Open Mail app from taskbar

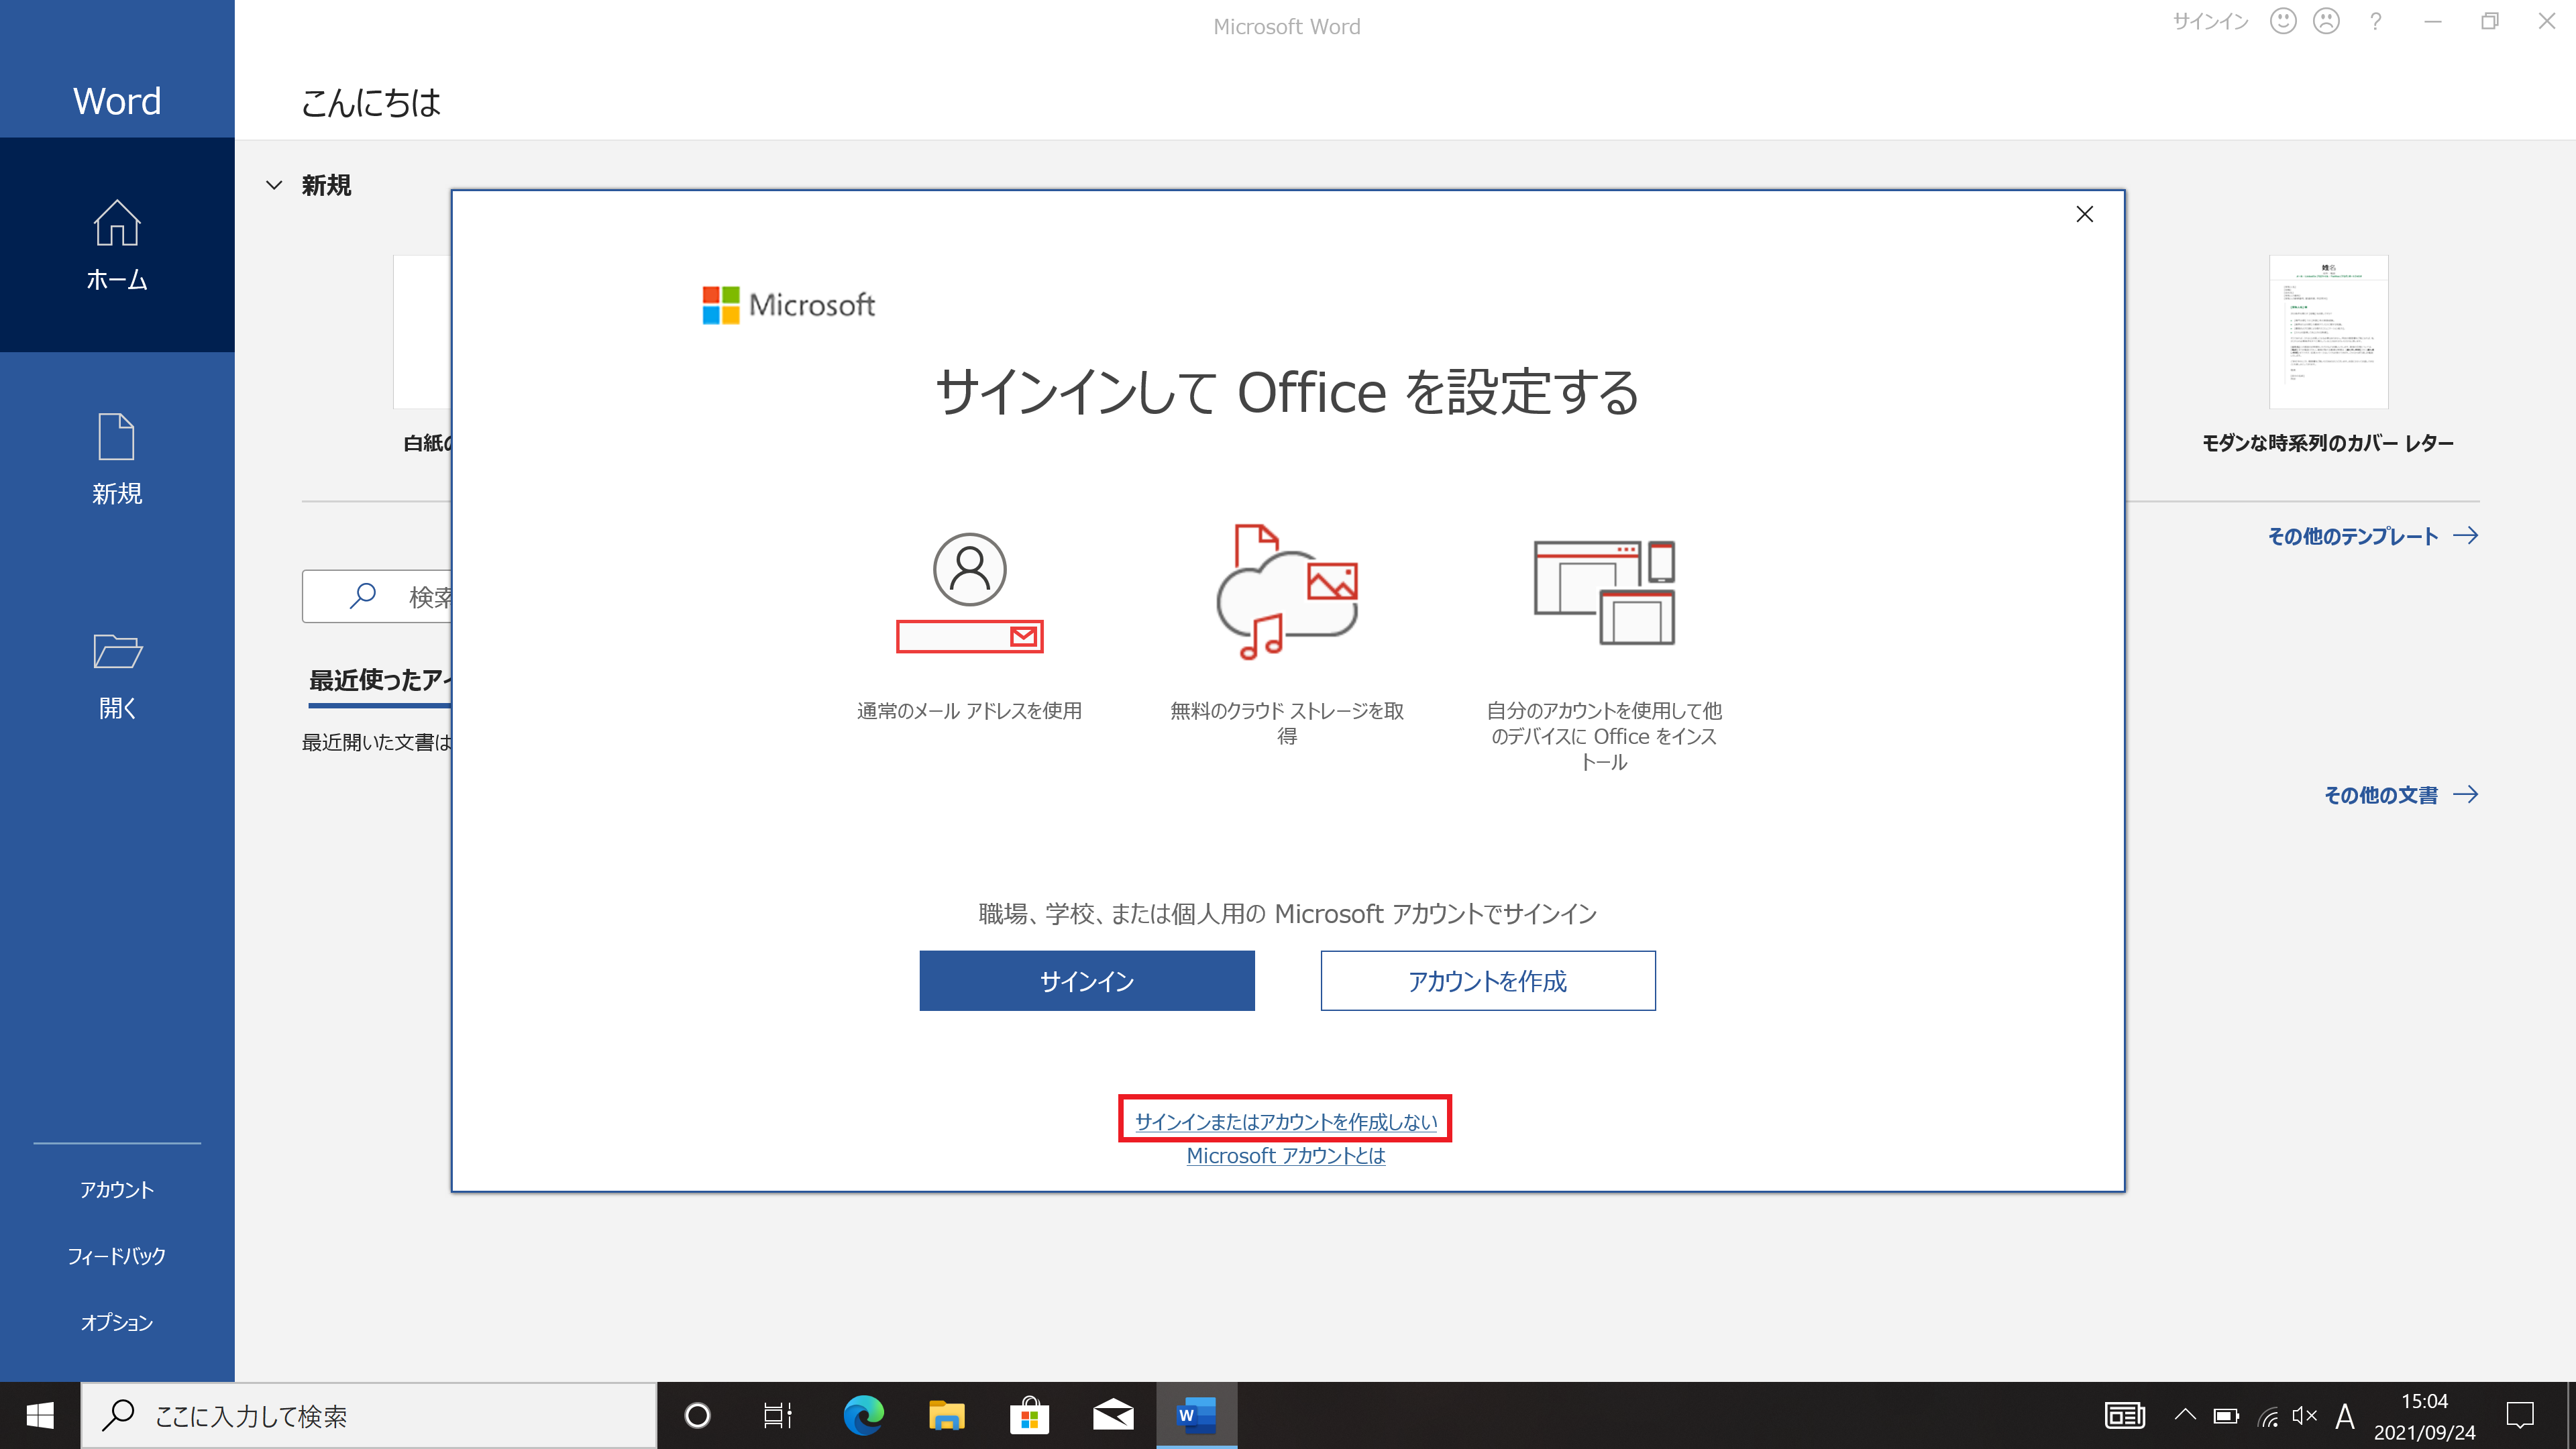[x=1113, y=1416]
